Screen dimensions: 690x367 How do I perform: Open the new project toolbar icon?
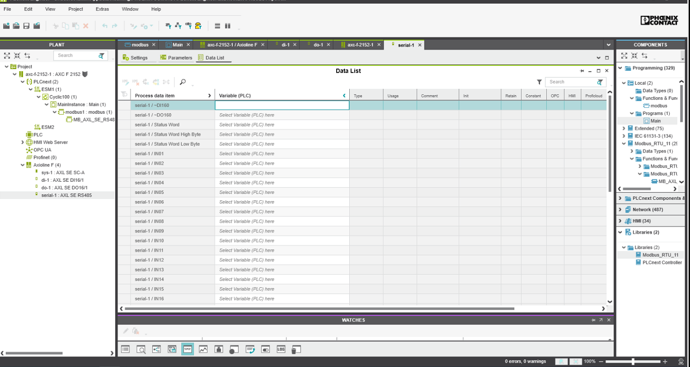(x=6, y=26)
